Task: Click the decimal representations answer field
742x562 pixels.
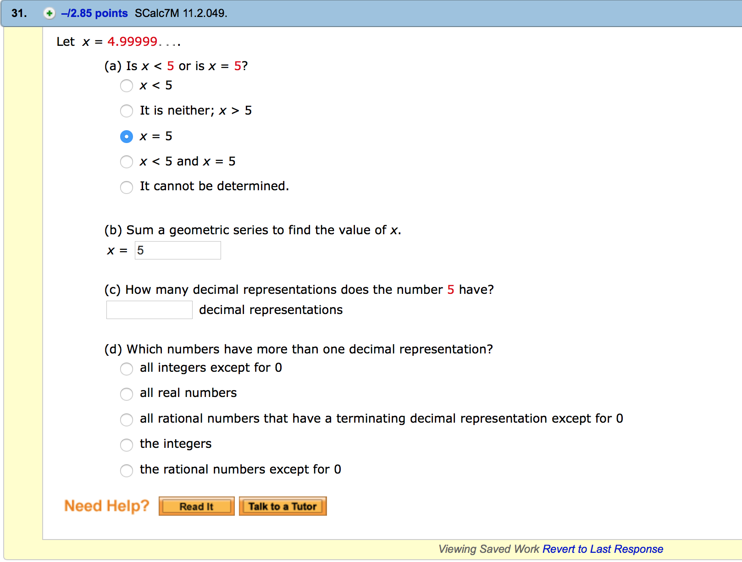Action: [149, 310]
